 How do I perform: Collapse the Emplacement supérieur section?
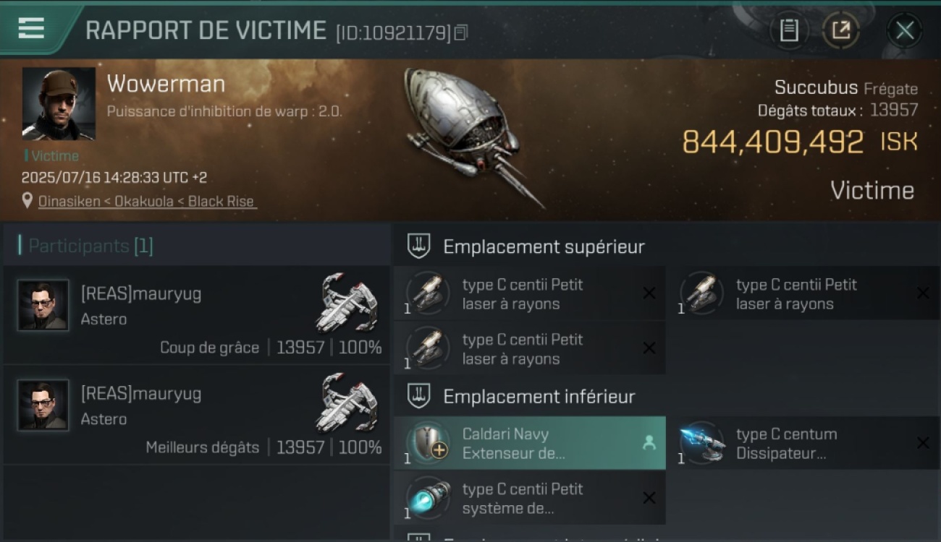point(418,246)
